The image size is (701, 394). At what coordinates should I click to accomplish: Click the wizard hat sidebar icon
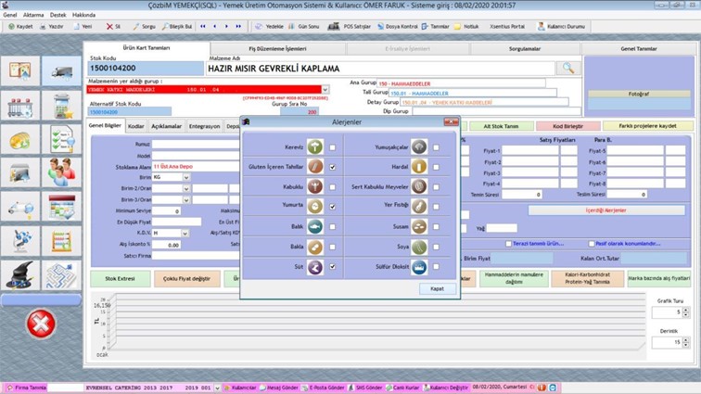21,274
